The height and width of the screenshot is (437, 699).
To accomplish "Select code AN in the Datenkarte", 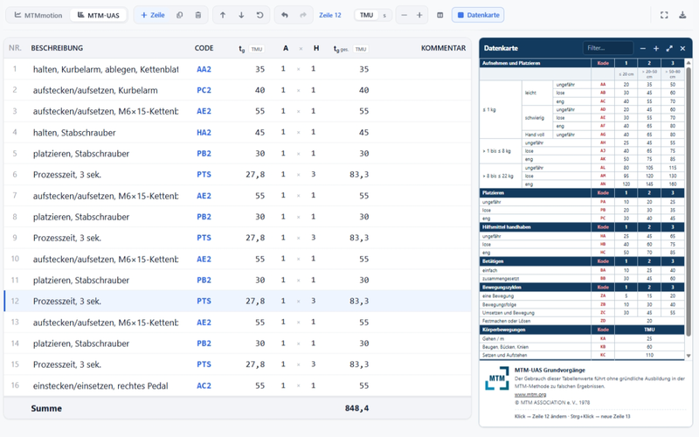I will tap(603, 184).
